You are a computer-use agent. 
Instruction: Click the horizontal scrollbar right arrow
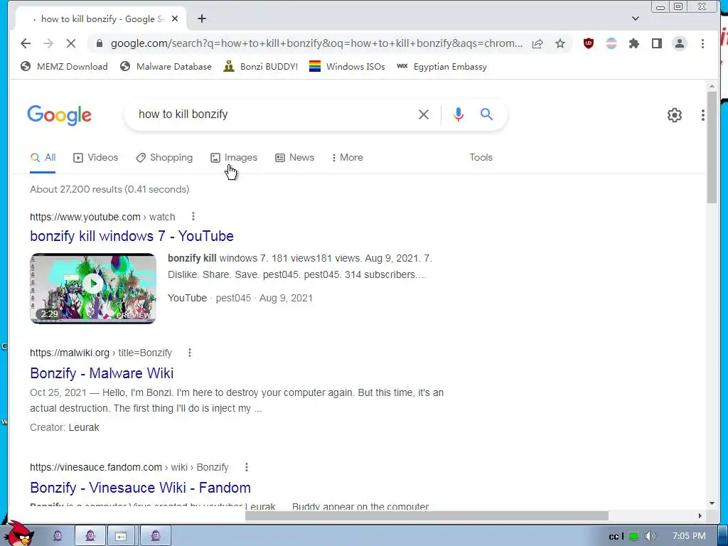(700, 516)
